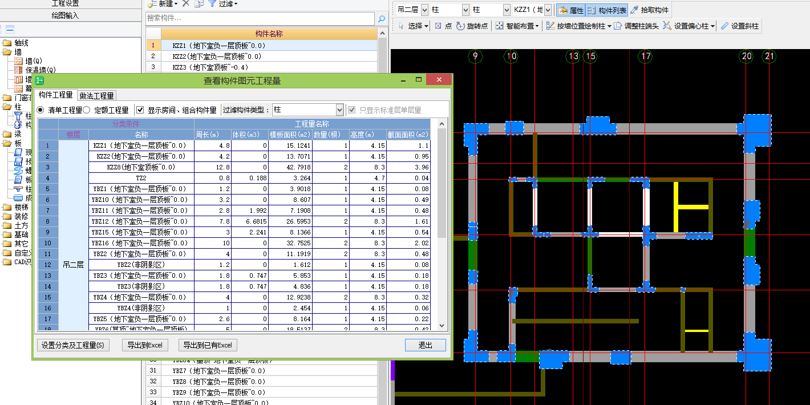Click the 搜索构件 search field
The width and height of the screenshot is (810, 405).
[x=261, y=19]
